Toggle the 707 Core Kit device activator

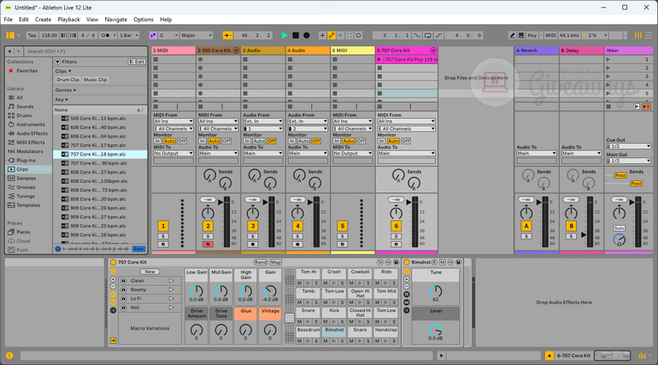[113, 262]
